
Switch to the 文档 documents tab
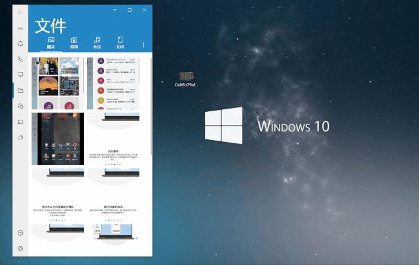click(x=120, y=43)
